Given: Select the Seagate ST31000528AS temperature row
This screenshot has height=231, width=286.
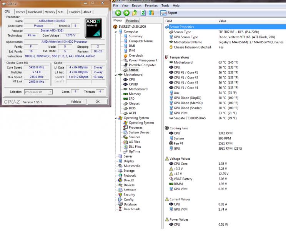Looking at the screenshot, I should pyautogui.click(x=225, y=118).
